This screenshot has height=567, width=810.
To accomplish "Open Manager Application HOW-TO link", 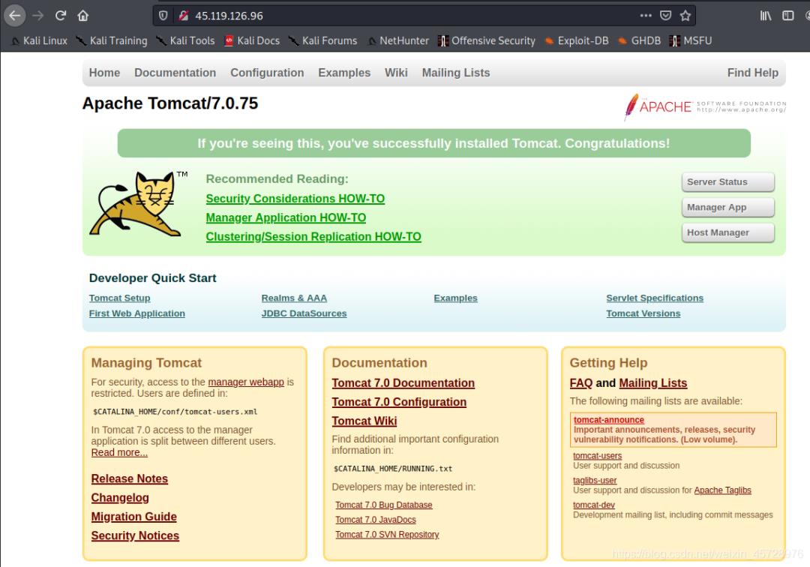I will click(x=286, y=218).
